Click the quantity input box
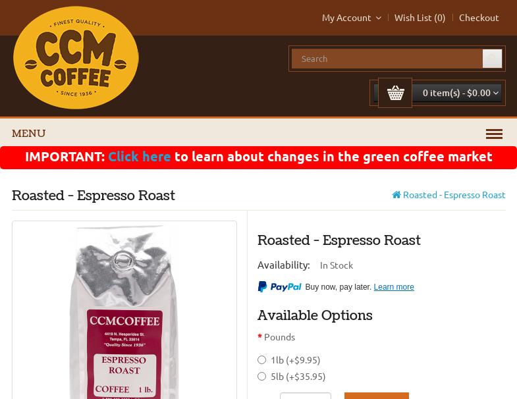This screenshot has width=517, height=399. pyautogui.click(x=306, y=396)
